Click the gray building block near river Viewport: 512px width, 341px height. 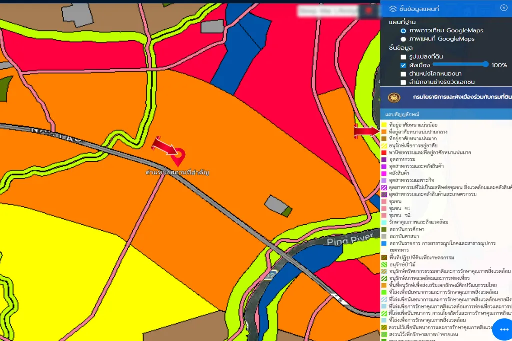pyautogui.click(x=275, y=203)
